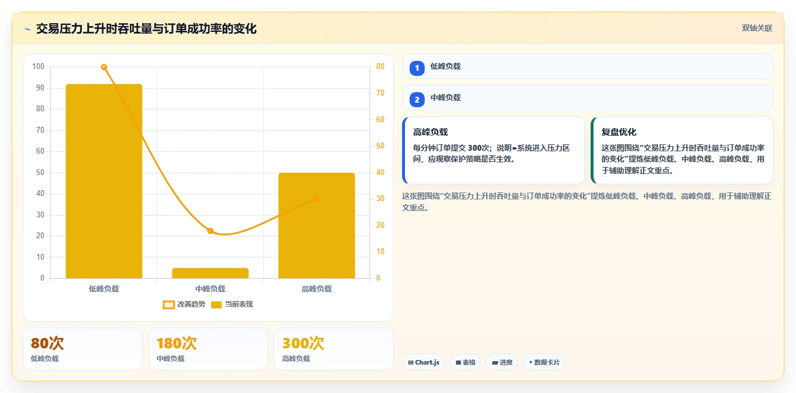Click the lightning icon beside the title
Image resolution: width=796 pixels, height=393 pixels.
pos(28,29)
